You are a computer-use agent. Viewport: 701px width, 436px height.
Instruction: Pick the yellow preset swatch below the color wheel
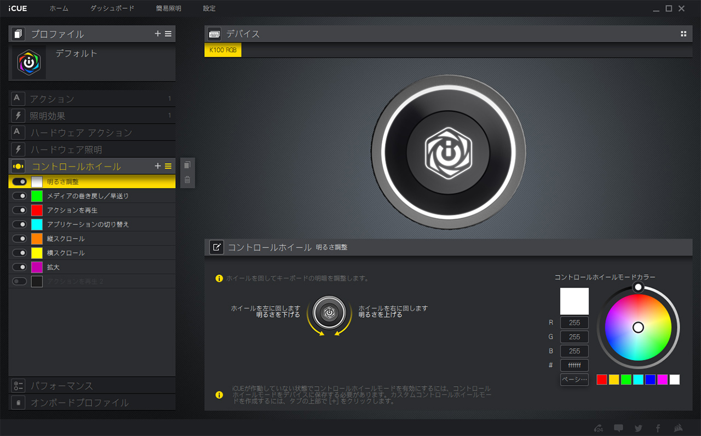(614, 380)
